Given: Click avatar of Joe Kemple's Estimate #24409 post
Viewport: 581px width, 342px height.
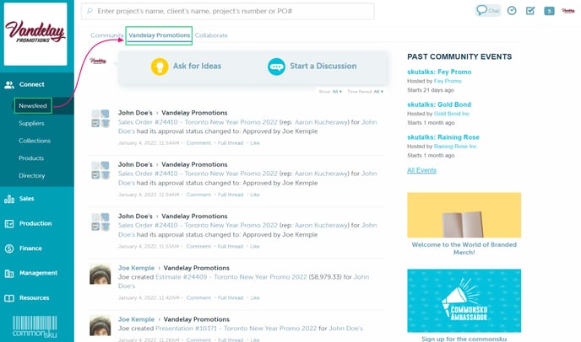Looking at the screenshot, I should (x=100, y=274).
